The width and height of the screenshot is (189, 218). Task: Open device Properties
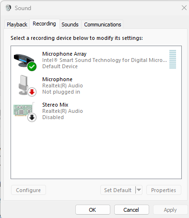pyautogui.click(x=164, y=190)
